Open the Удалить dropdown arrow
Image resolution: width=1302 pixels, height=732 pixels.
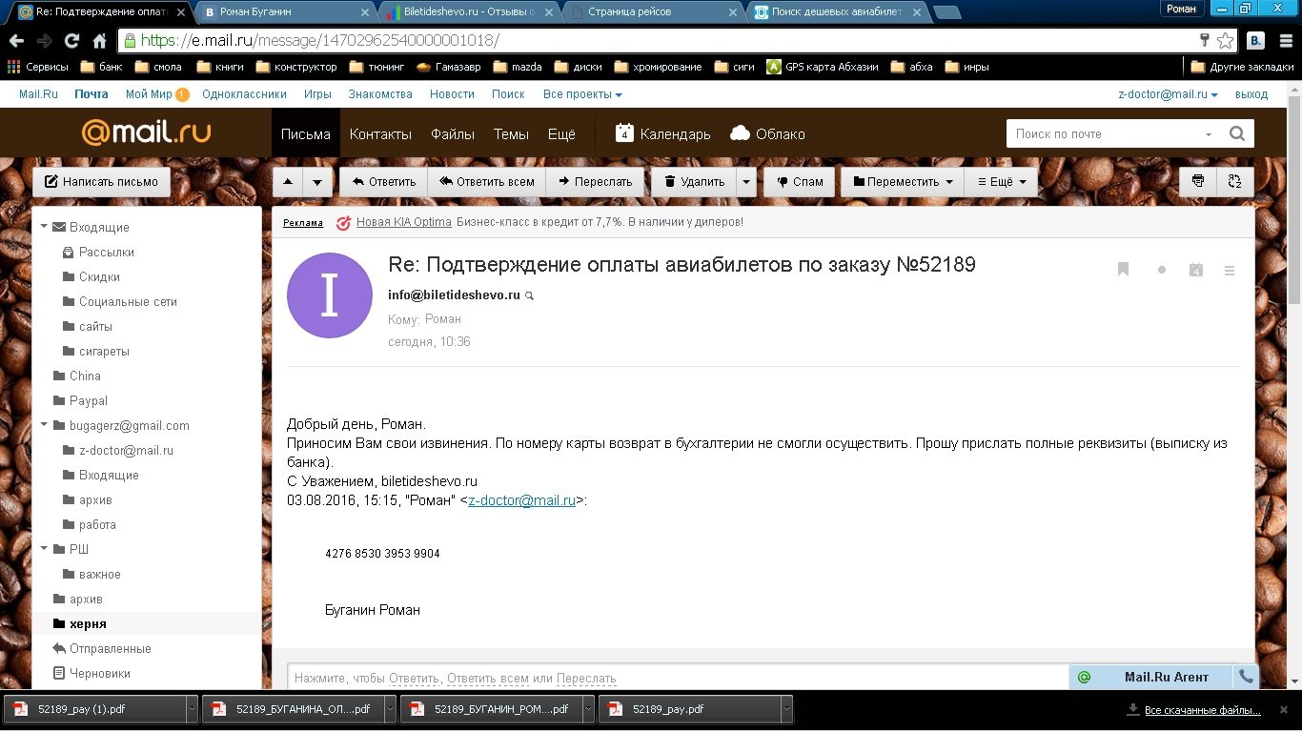(x=747, y=181)
